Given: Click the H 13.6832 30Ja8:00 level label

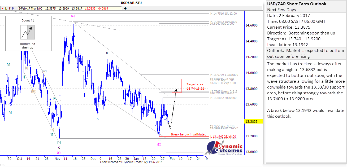Looking at the screenshot, I should pyautogui.click(x=223, y=98).
